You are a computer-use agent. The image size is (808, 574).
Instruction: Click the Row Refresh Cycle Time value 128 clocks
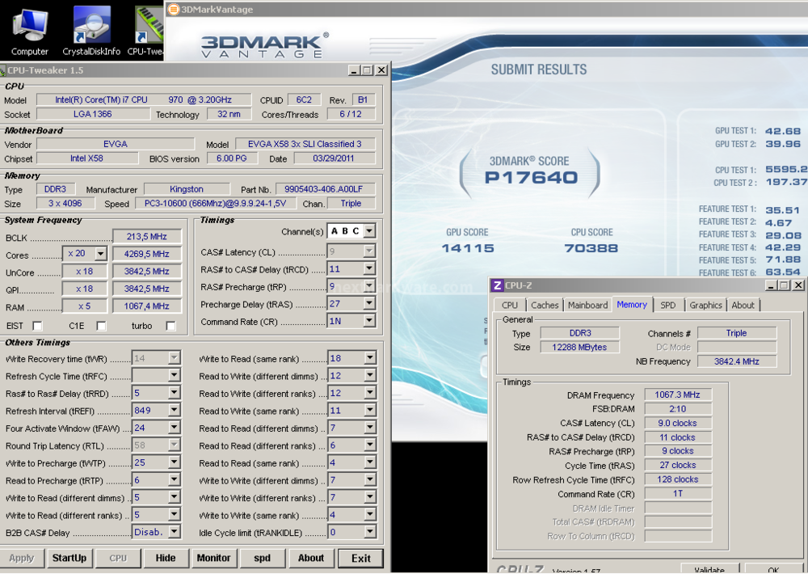click(x=678, y=479)
